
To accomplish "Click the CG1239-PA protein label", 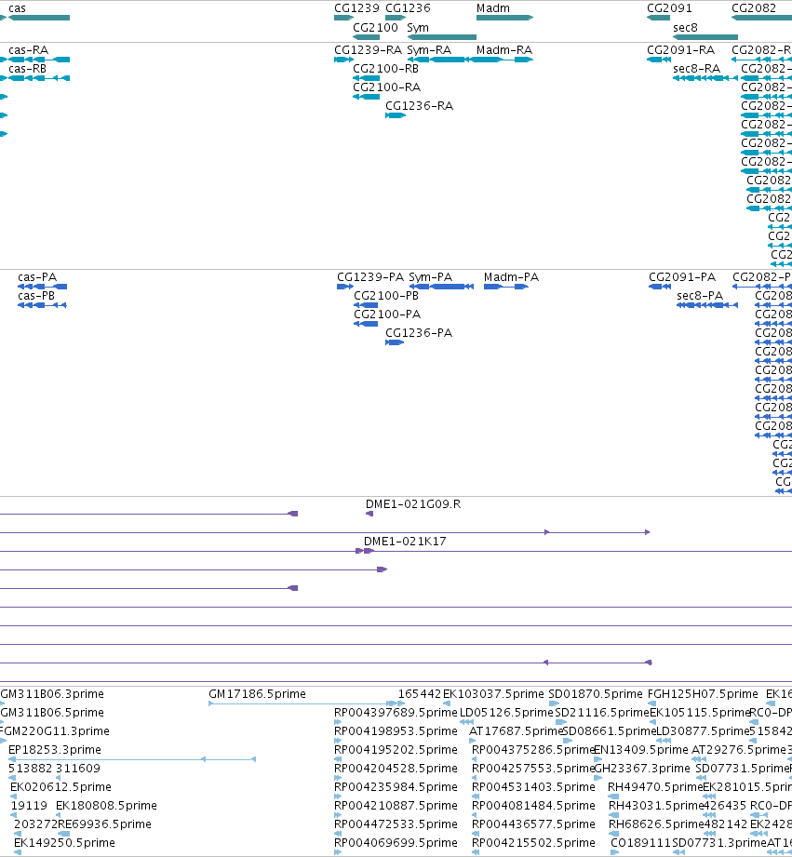I will coord(370,277).
